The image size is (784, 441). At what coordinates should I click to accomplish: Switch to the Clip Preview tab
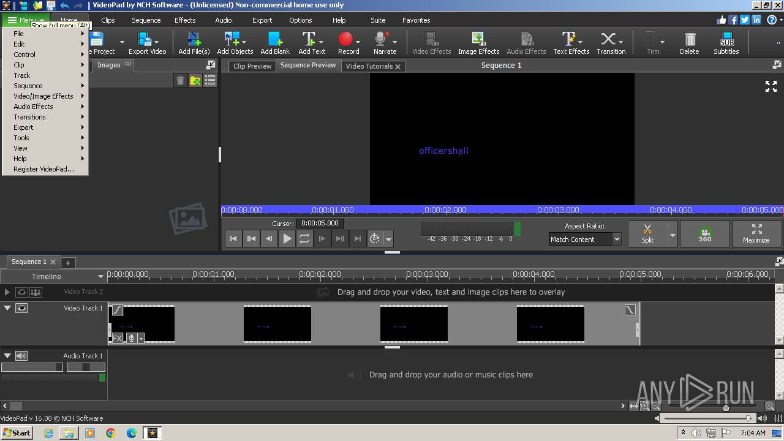coord(252,66)
